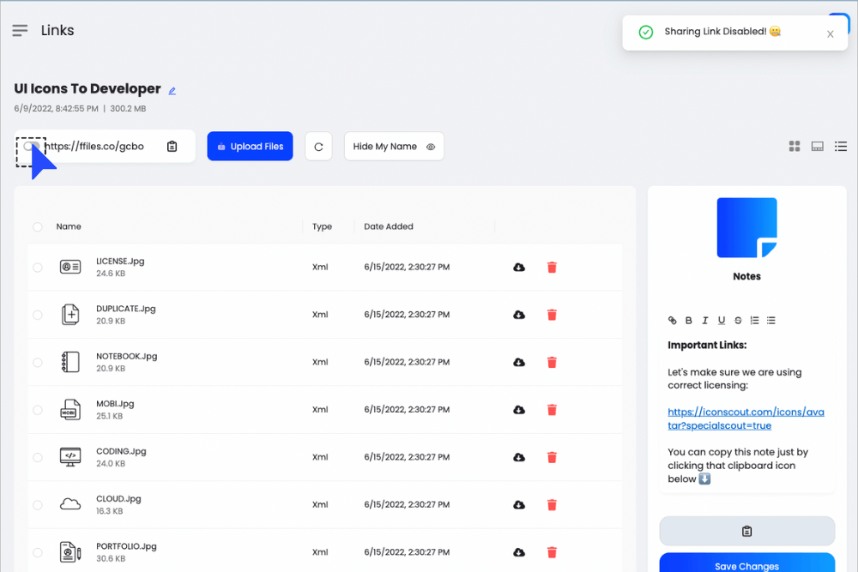Click the Links page title
This screenshot has width=858, height=572.
point(57,31)
